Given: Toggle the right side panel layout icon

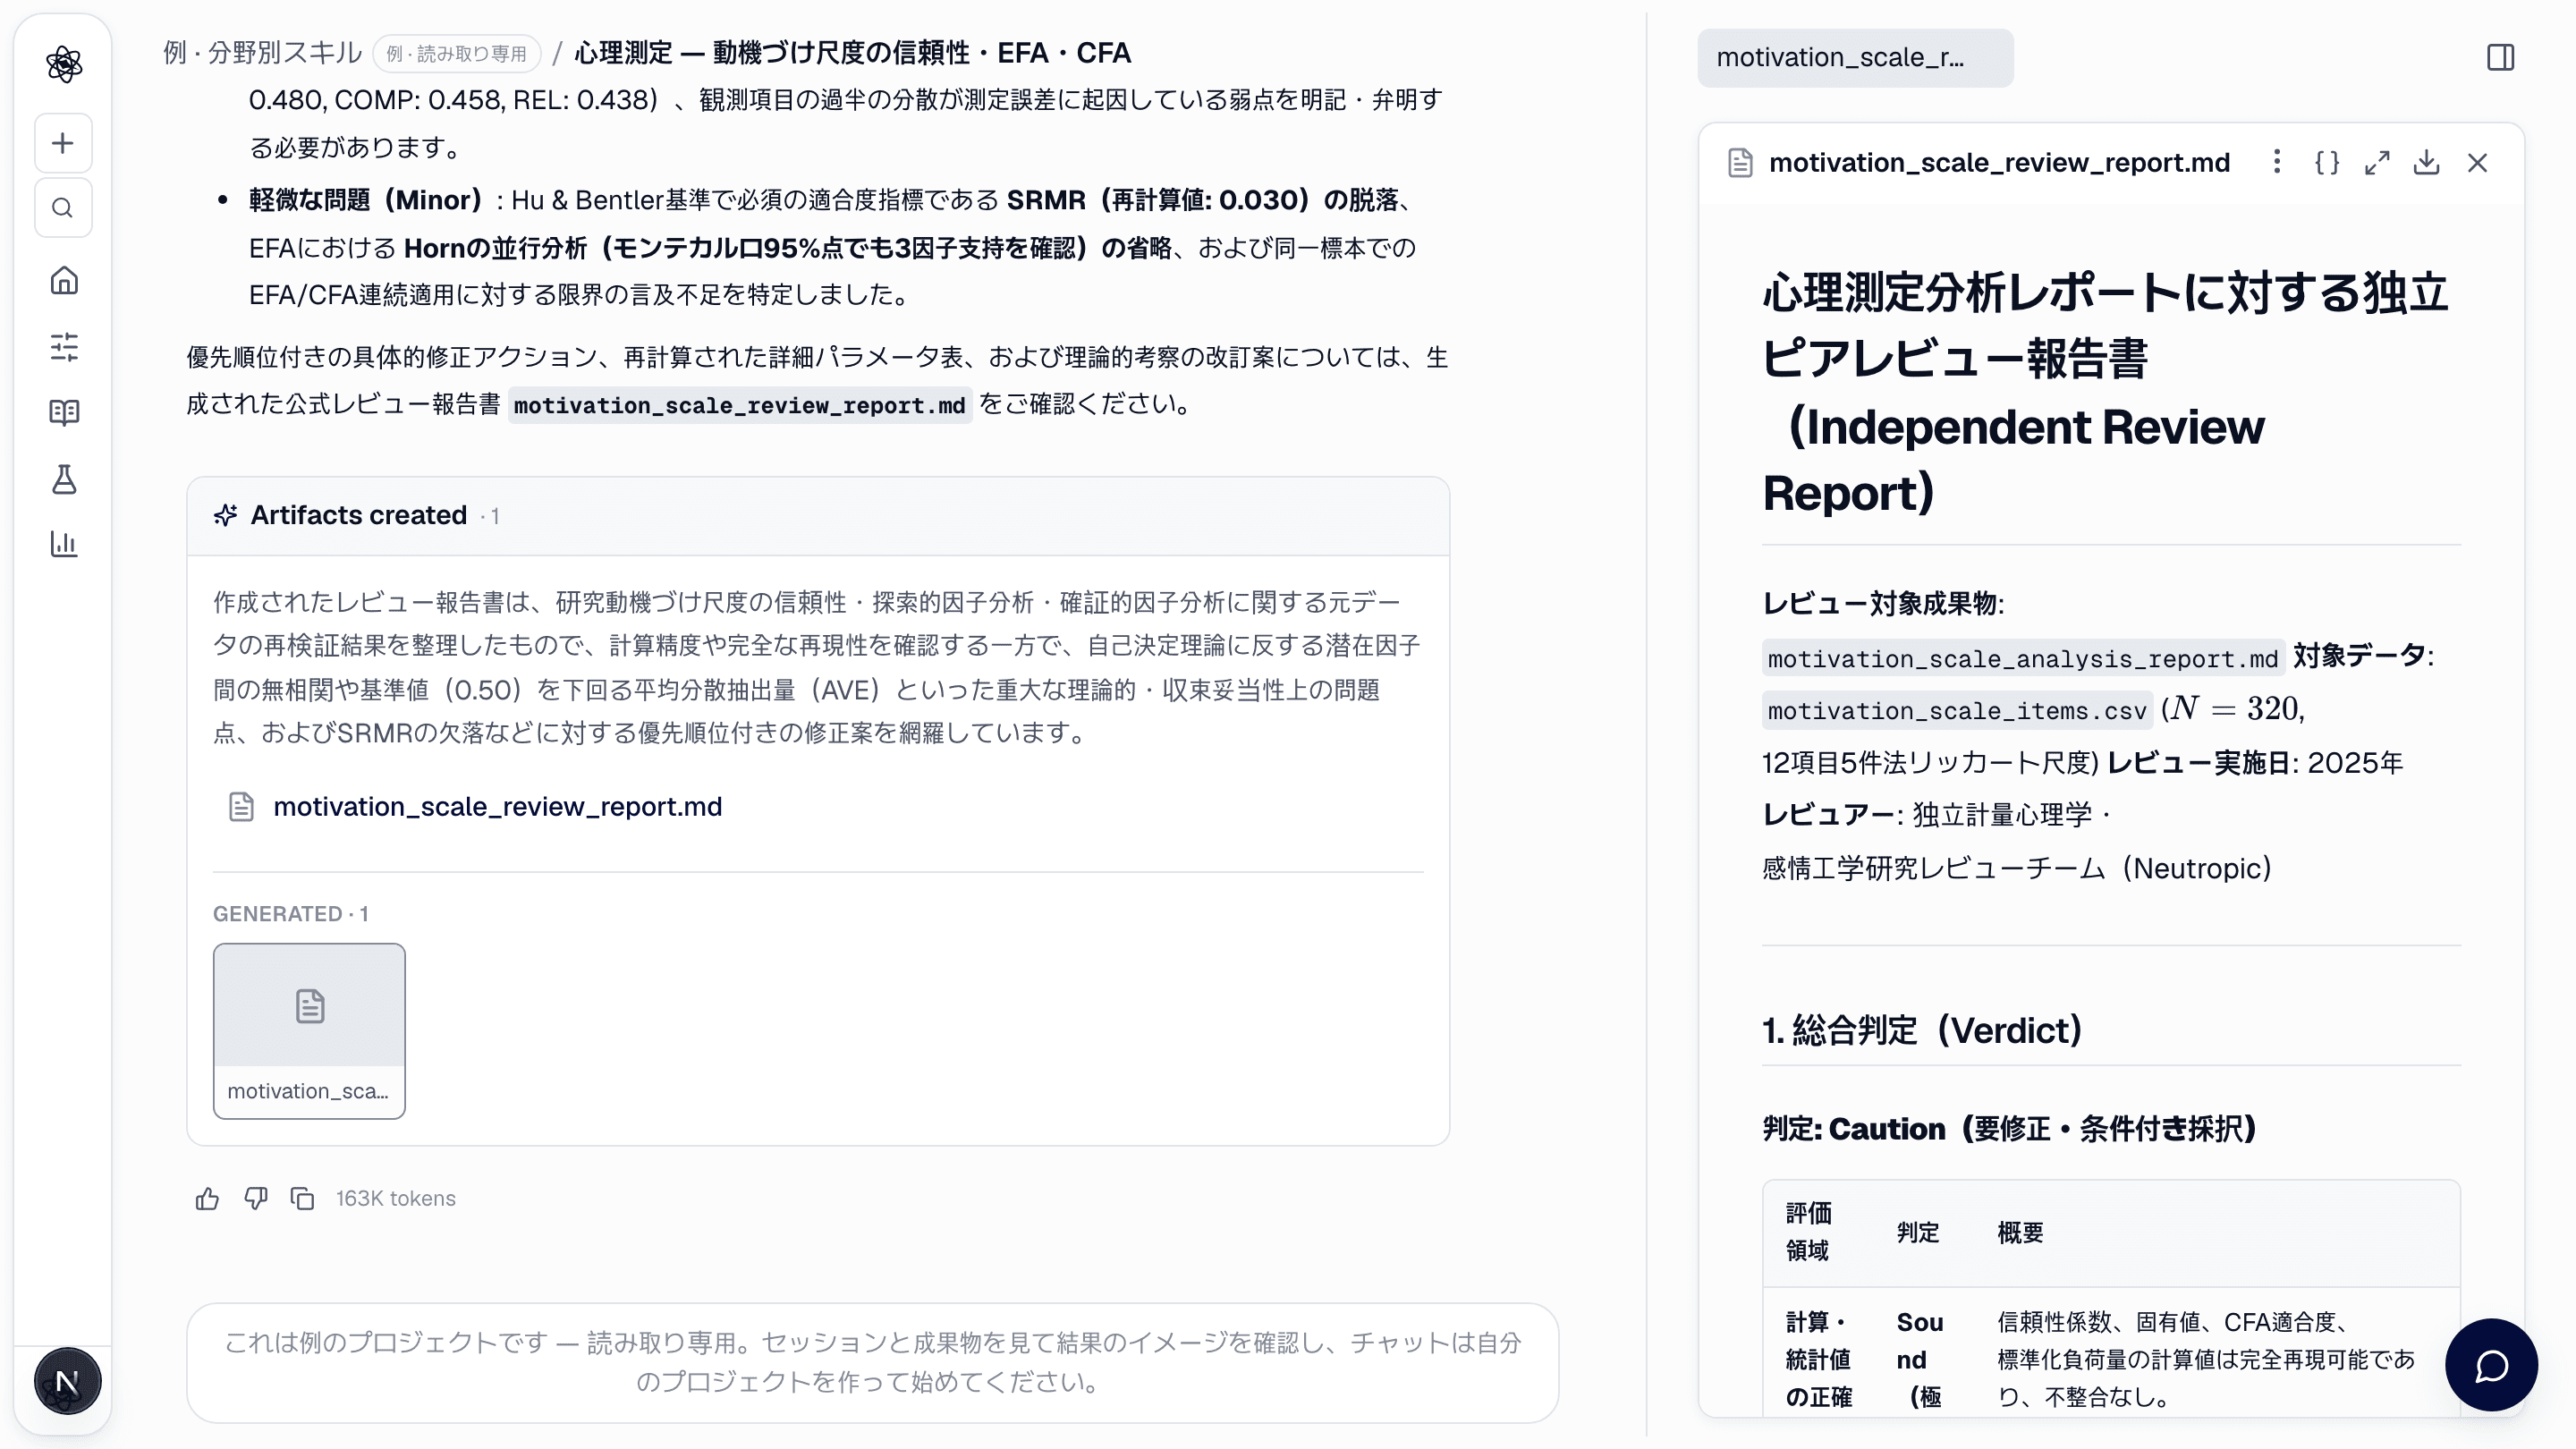Looking at the screenshot, I should tap(2500, 58).
